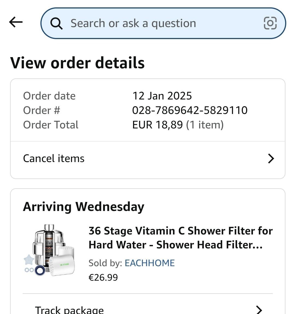Click the order number 028-7869642-5829110
This screenshot has height=314, width=295.
point(190,110)
